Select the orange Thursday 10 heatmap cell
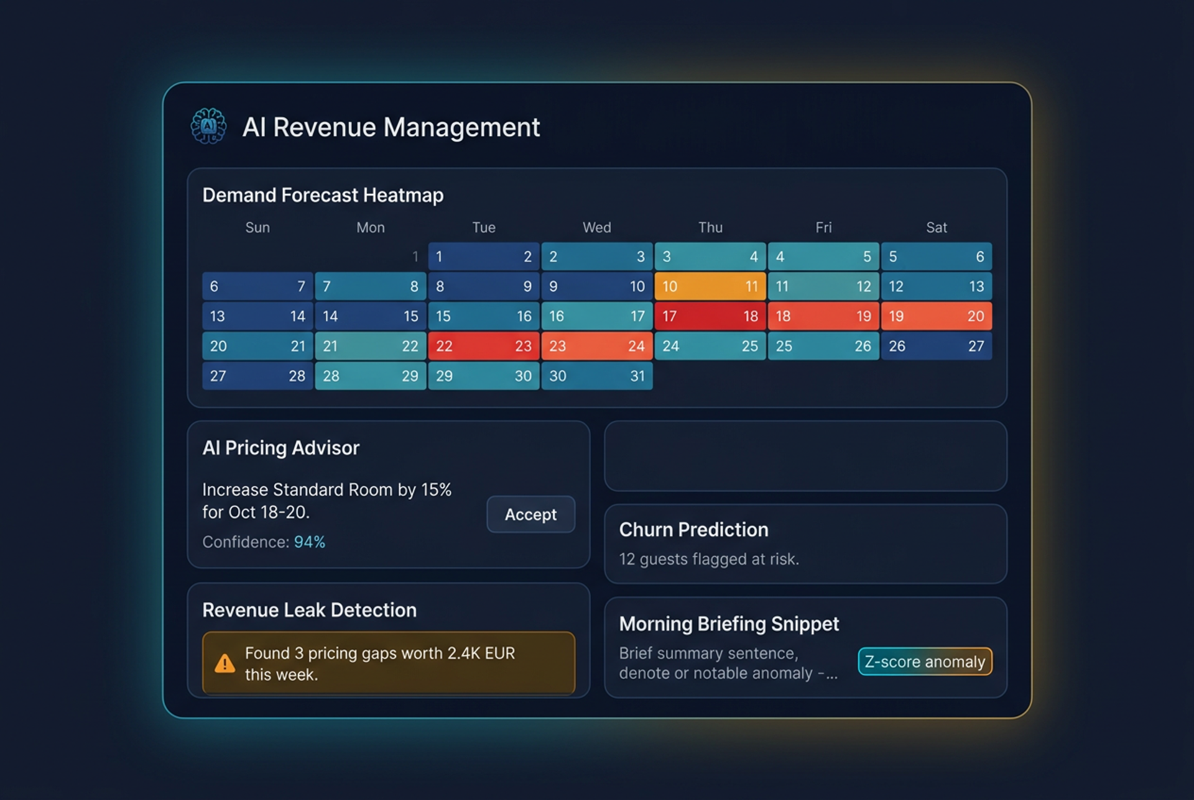This screenshot has width=1194, height=800. pyautogui.click(x=710, y=286)
